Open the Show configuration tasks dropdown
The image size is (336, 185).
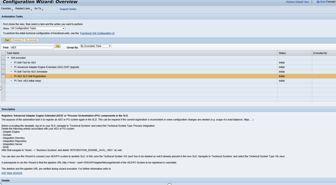coord(38,28)
